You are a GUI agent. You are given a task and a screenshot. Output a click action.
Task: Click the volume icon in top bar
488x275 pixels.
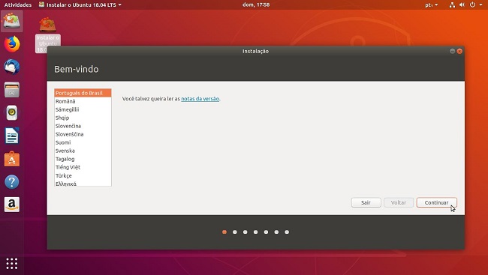462,4
